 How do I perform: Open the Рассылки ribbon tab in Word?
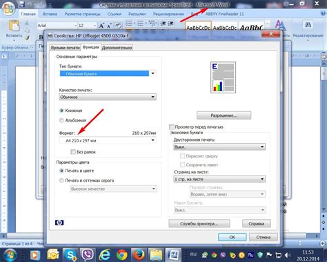(x=137, y=14)
